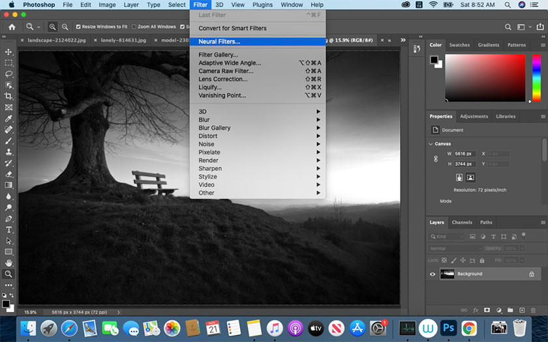Open the History panel icon
The height and width of the screenshot is (342, 548).
point(417,50)
